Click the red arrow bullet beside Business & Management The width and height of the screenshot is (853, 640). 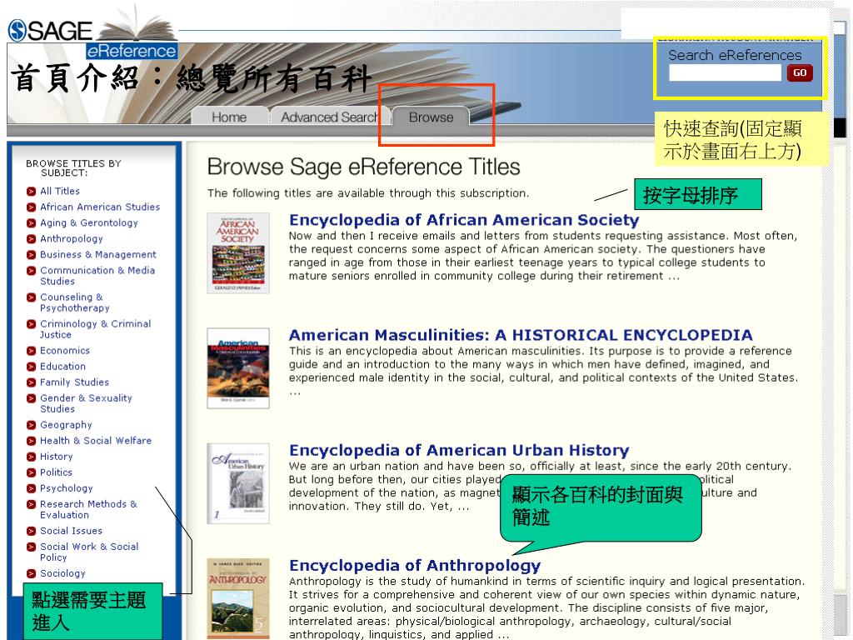(x=31, y=254)
